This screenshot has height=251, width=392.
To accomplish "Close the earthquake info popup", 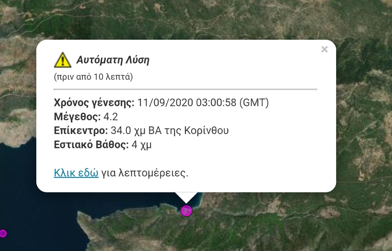I will [x=324, y=49].
